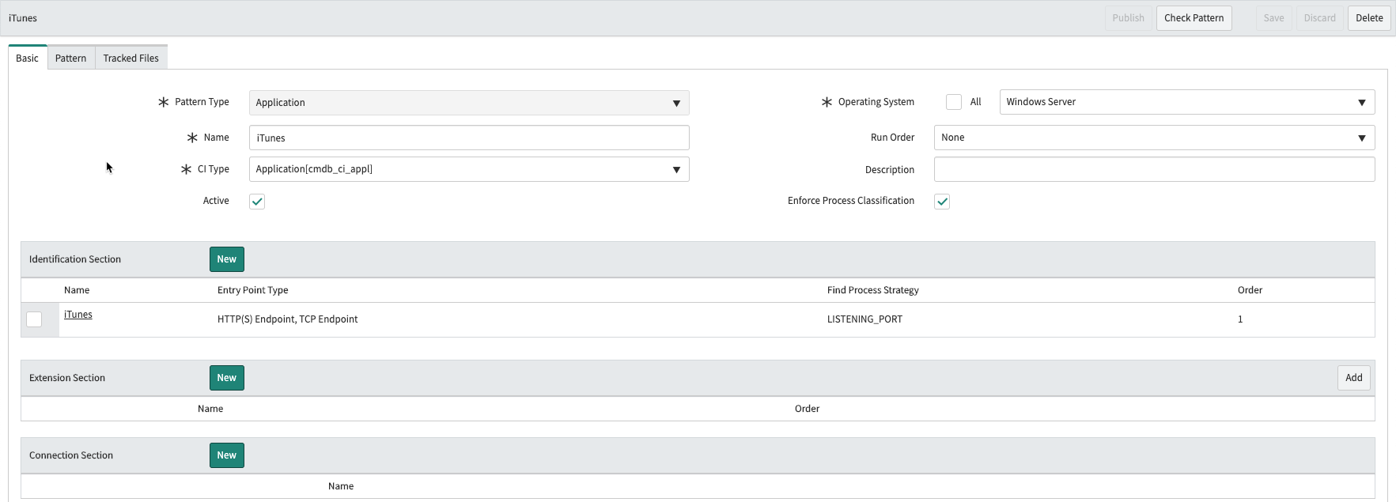Open the CI Type dropdown
Screen dimensions: 1396x502
tap(469, 169)
